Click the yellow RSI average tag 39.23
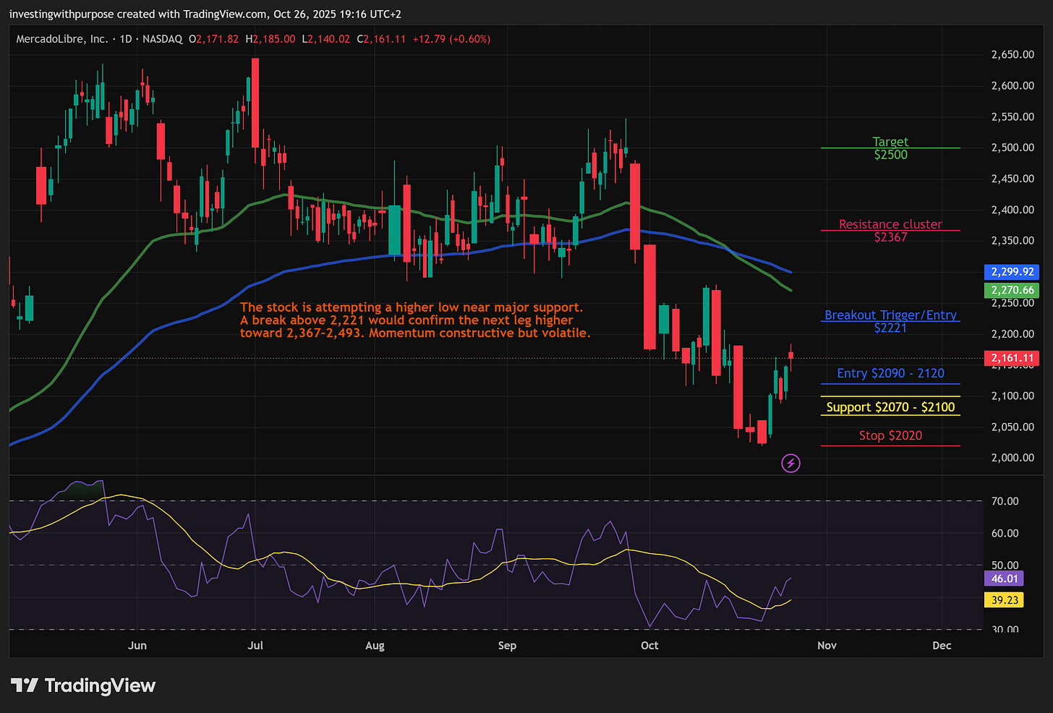1053x713 pixels. [1005, 600]
